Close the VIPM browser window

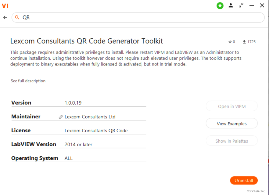(x=262, y=6)
